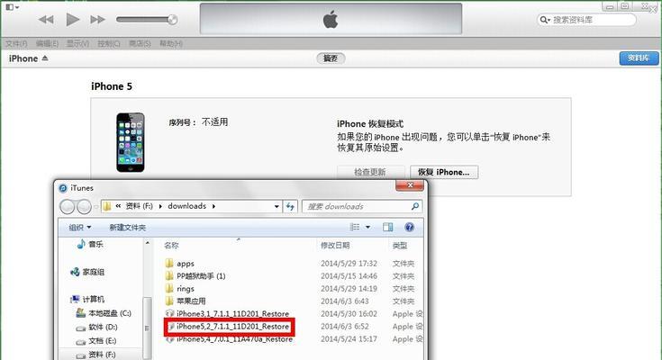The image size is (662, 360).
Task: Click downloads in the address path
Action: [x=187, y=206]
